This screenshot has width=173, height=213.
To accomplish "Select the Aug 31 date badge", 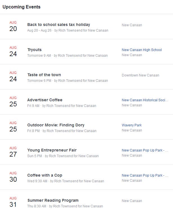I will [x=13, y=202].
